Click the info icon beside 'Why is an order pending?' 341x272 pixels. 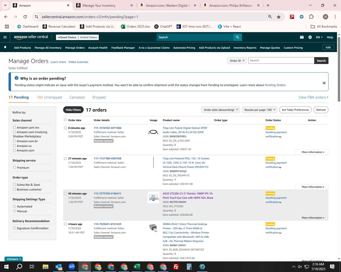(x=17, y=78)
